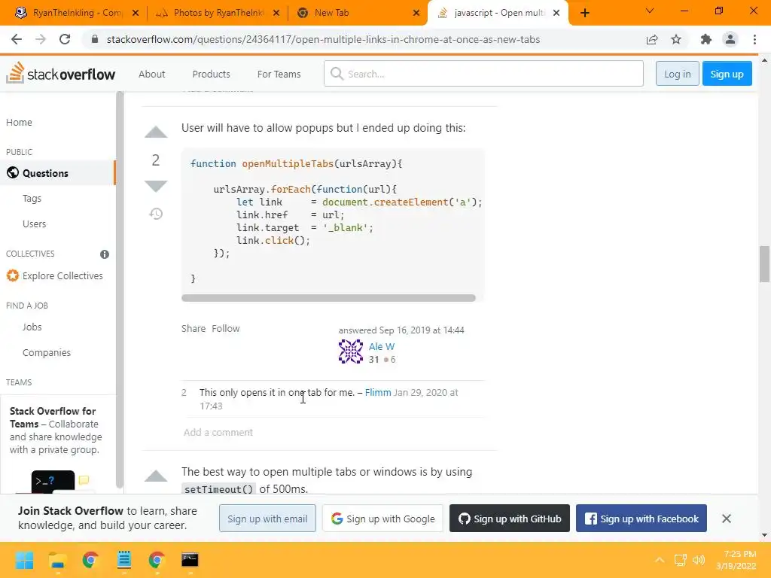
Task: Go back with the browser back arrow
Action: point(17,39)
